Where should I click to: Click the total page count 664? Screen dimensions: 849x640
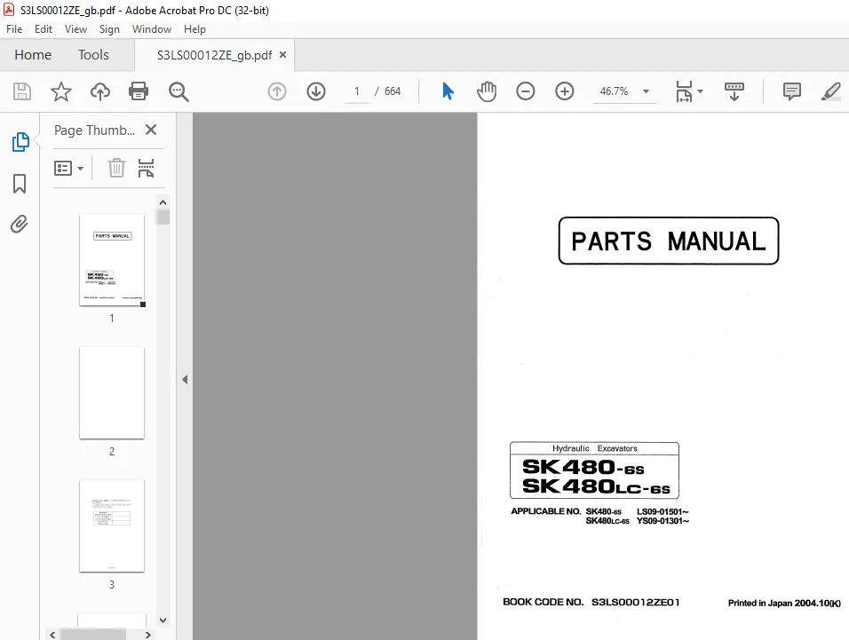coord(393,91)
